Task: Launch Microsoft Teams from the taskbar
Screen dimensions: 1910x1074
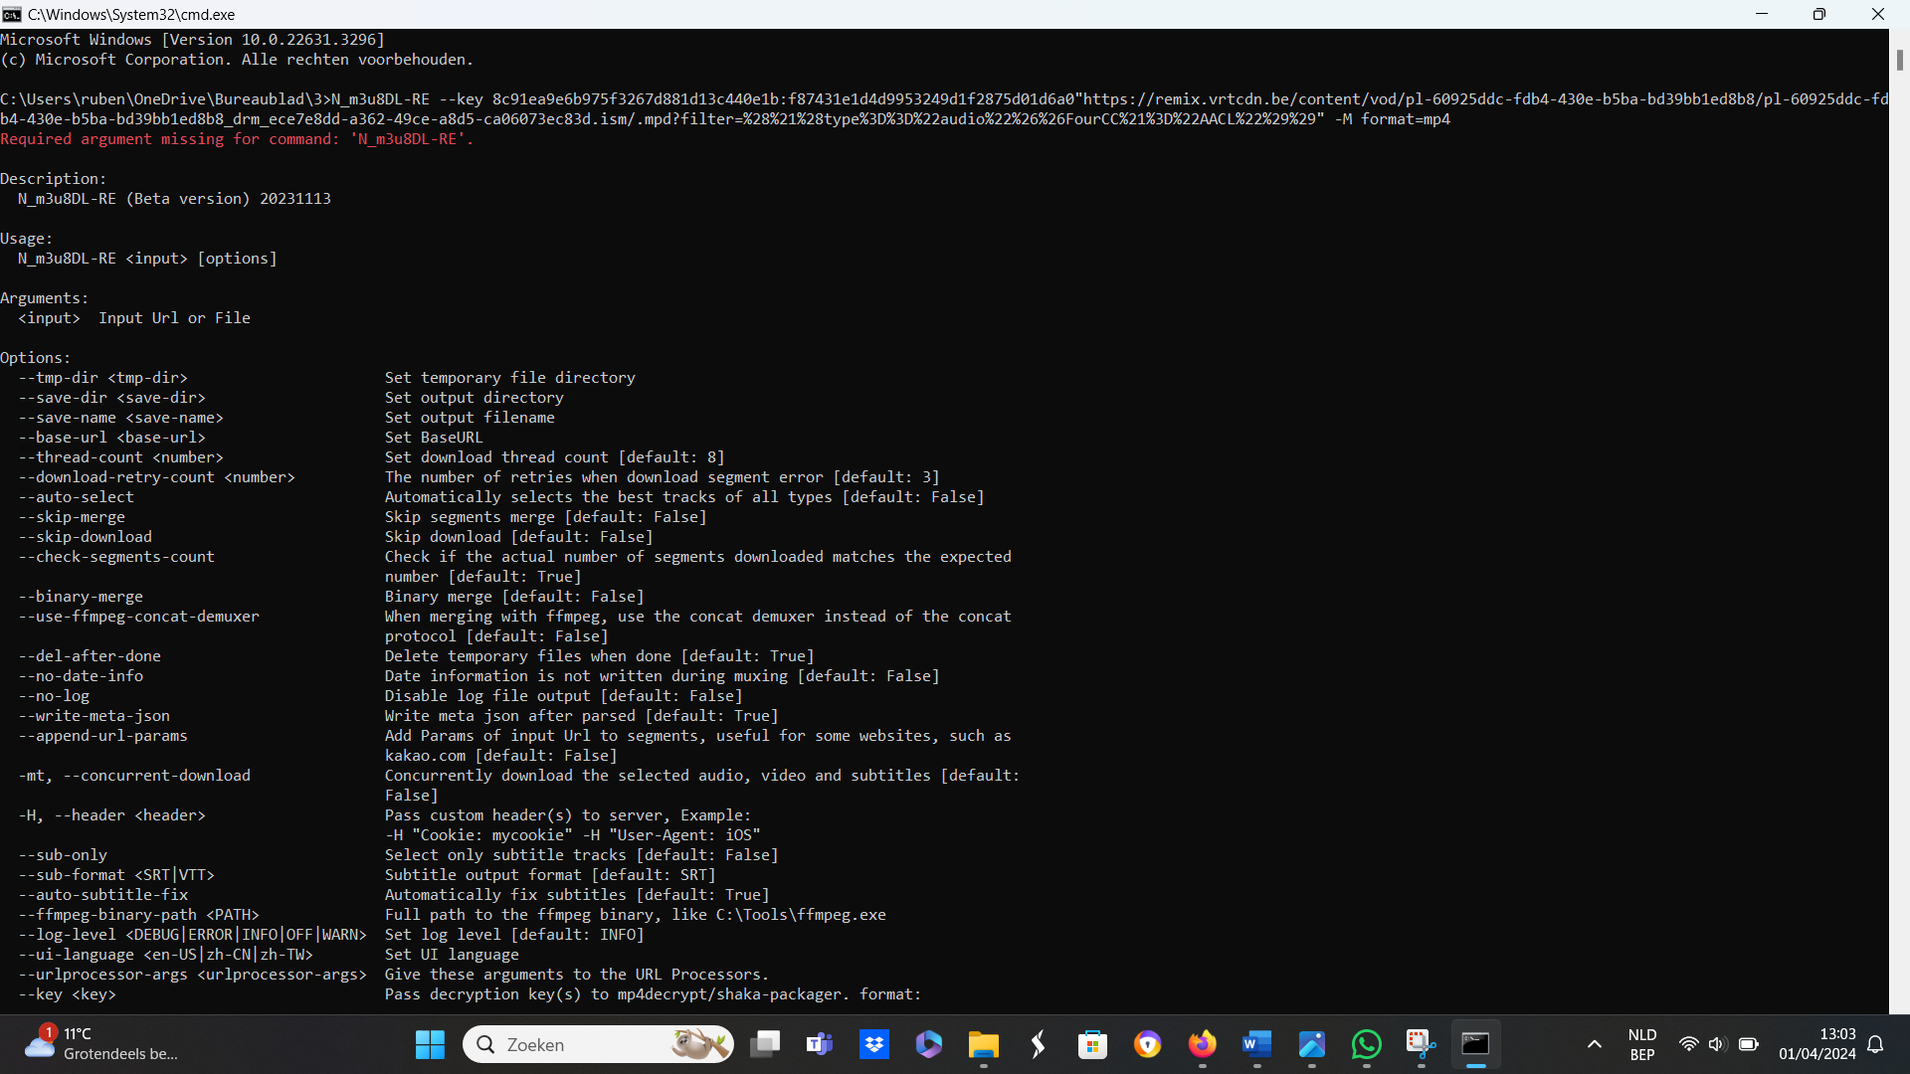Action: pyautogui.click(x=820, y=1044)
